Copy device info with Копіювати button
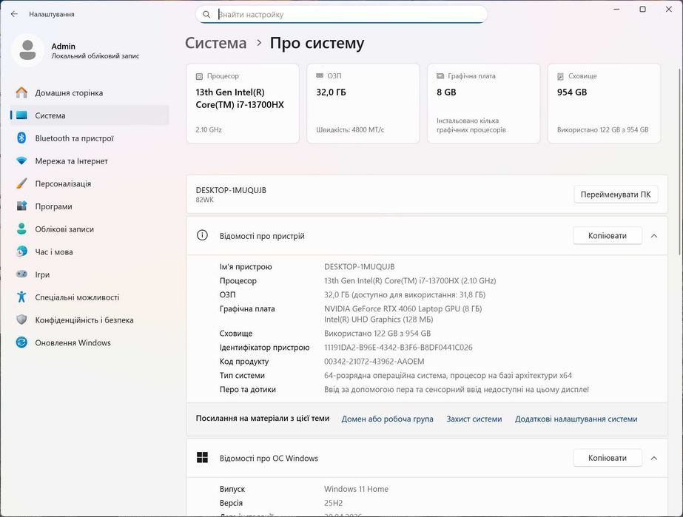This screenshot has height=517, width=683. coord(608,236)
